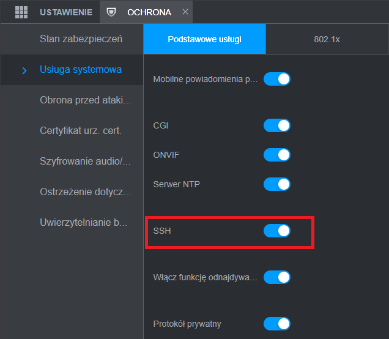Toggle Włącz funkcję odnajdywania switch
This screenshot has height=339, width=389.
pyautogui.click(x=276, y=277)
